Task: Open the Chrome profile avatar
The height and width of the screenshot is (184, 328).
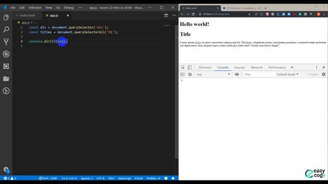Action: 319,14
